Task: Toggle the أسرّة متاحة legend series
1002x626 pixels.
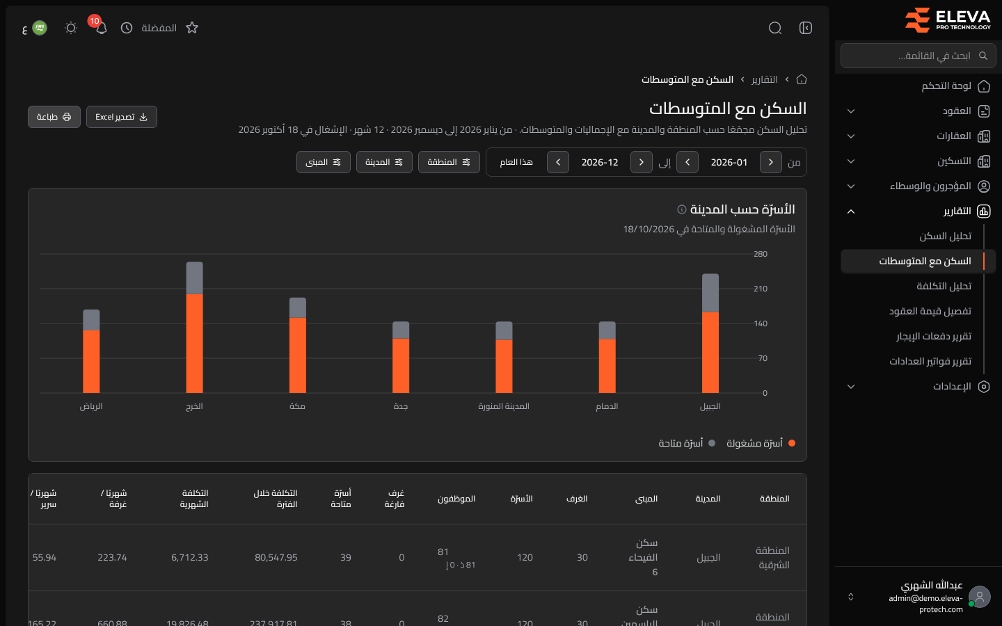Action: click(x=687, y=443)
